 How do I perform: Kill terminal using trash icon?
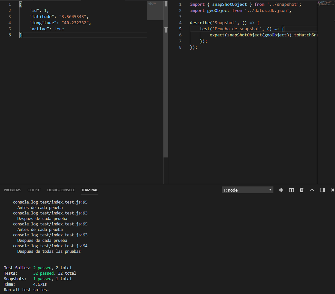click(x=302, y=190)
